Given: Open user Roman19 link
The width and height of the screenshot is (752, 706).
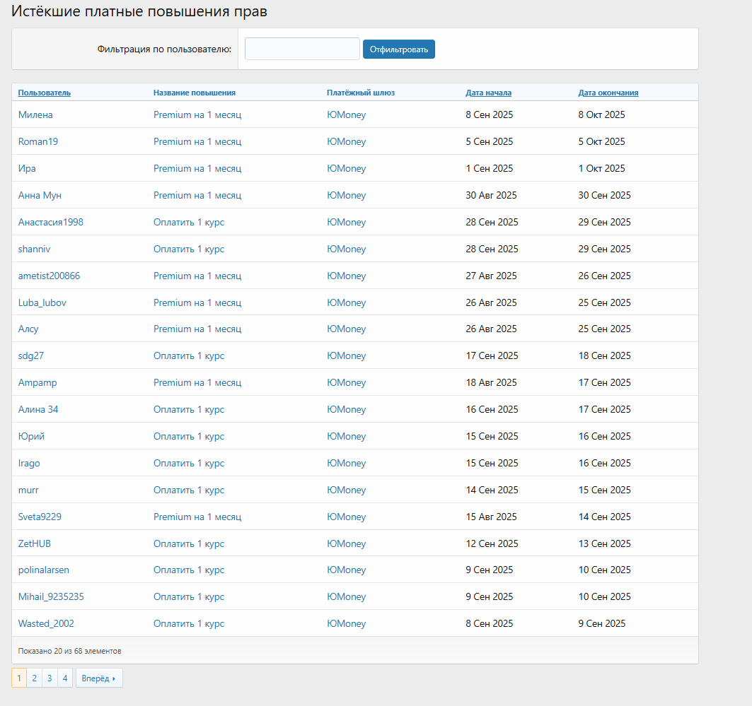Looking at the screenshot, I should (x=38, y=141).
